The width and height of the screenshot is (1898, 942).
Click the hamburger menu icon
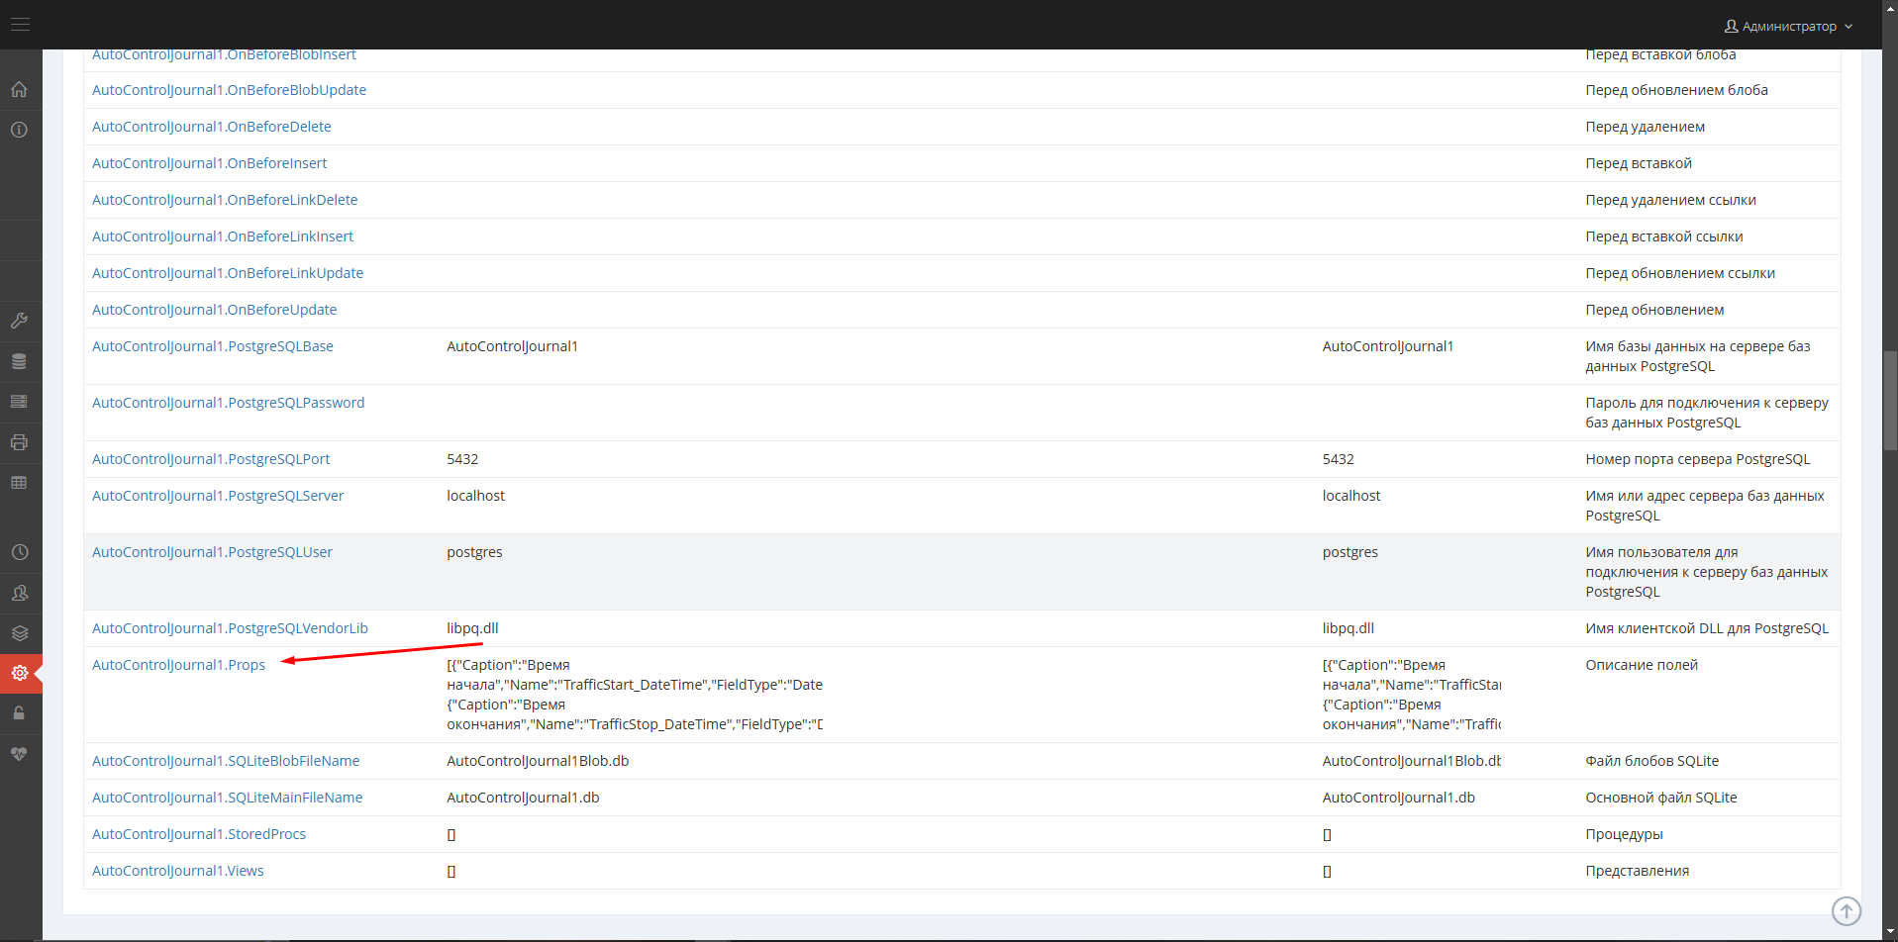pos(20,25)
